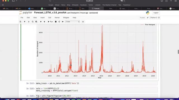179x100 pixels.
Task: Move the selected cell up
Action: (41, 22)
